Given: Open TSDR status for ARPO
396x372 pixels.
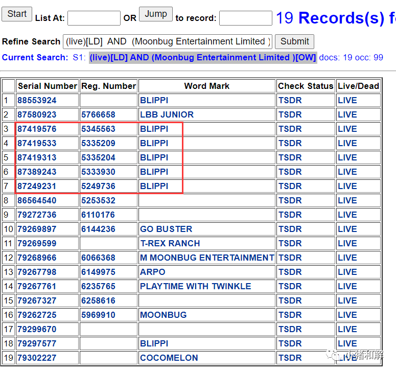Looking at the screenshot, I should click(290, 272).
